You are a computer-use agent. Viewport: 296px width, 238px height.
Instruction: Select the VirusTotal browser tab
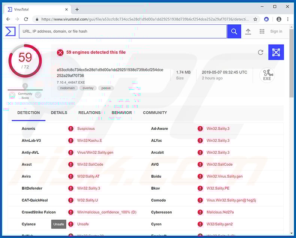[38, 9]
